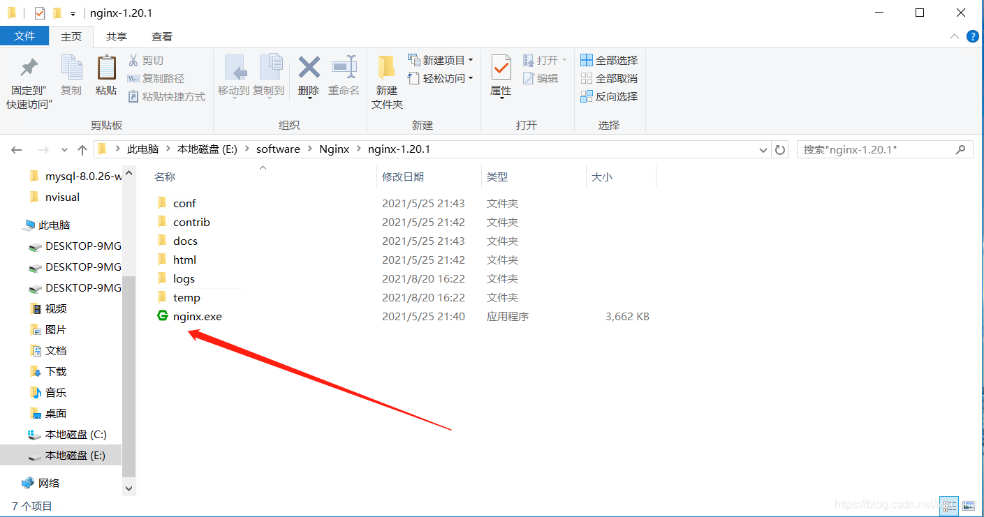Open the File tab
The height and width of the screenshot is (517, 984).
point(24,36)
